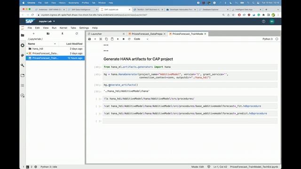This screenshot has width=301, height=169.
Task: Open the Run menu
Action: (x=54, y=28)
